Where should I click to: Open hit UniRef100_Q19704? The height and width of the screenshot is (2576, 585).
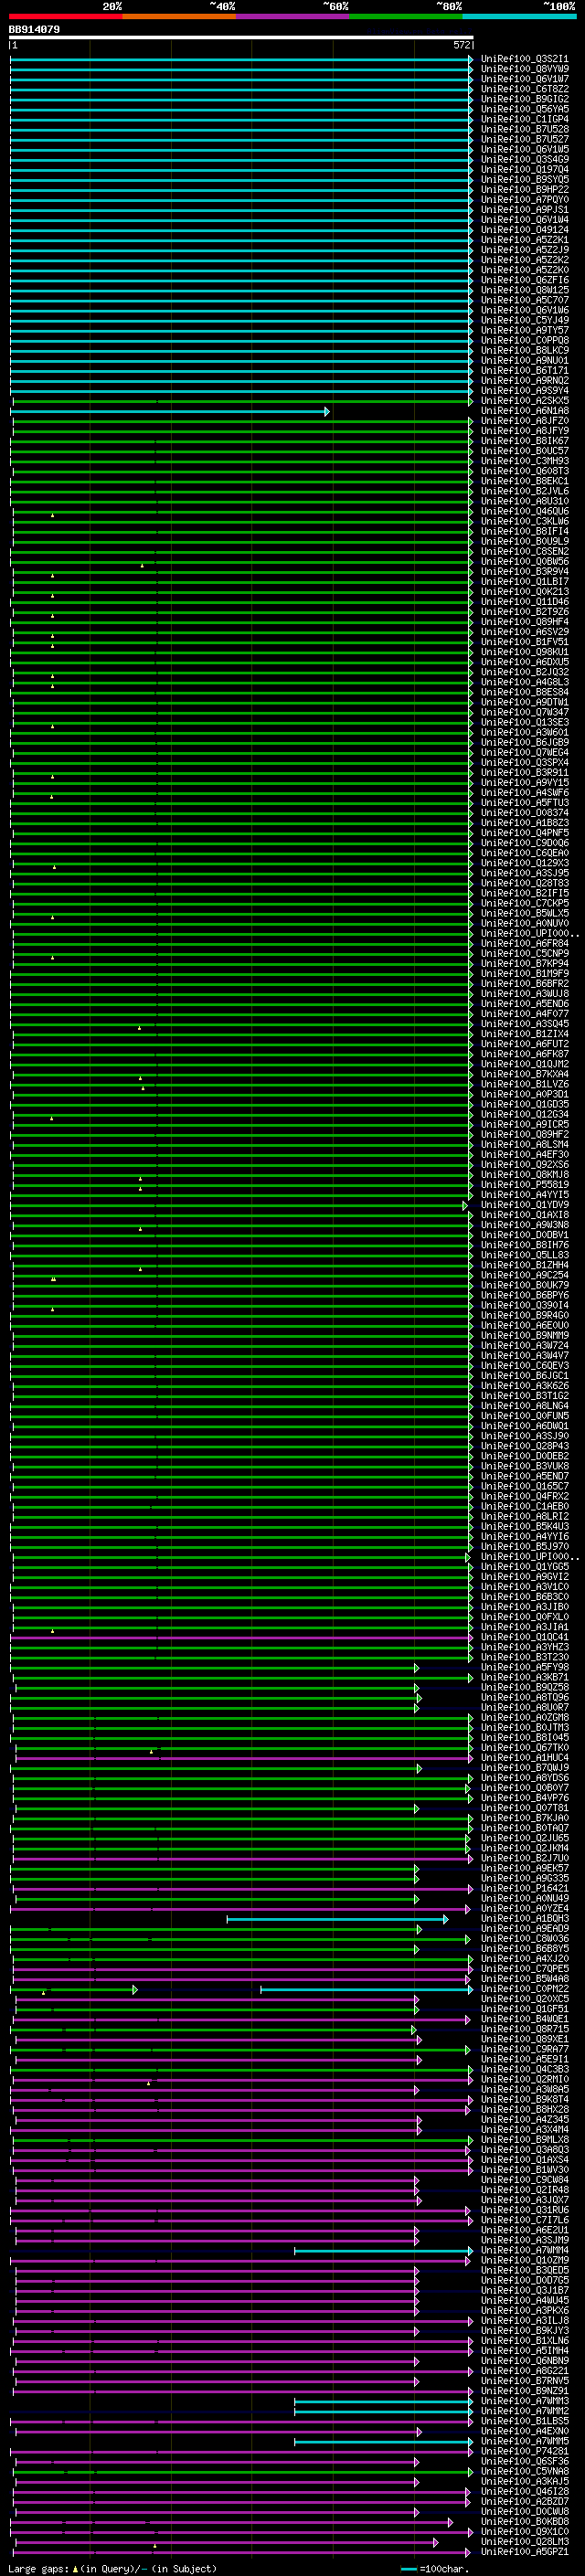(525, 169)
